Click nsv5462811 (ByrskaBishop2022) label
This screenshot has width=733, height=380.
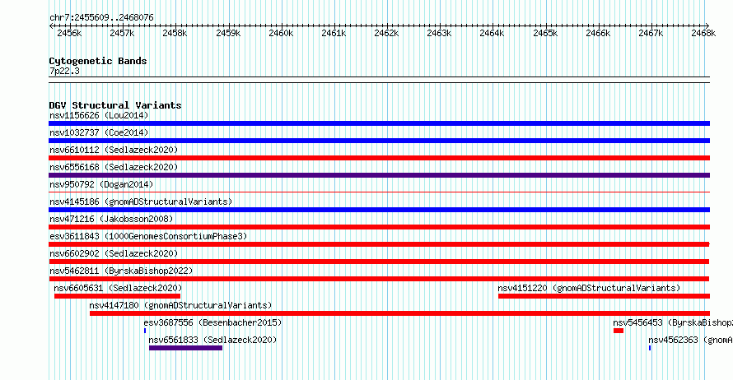(x=121, y=271)
